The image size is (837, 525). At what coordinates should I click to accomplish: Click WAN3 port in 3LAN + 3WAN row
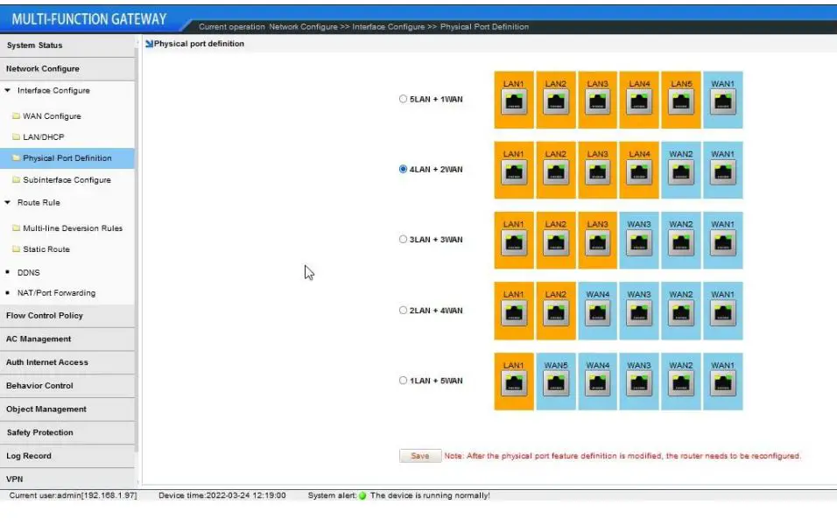639,240
